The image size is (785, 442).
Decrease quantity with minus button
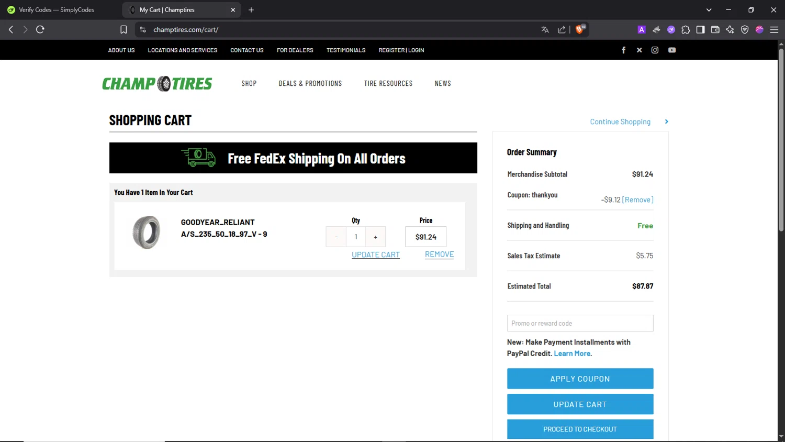[x=336, y=237]
